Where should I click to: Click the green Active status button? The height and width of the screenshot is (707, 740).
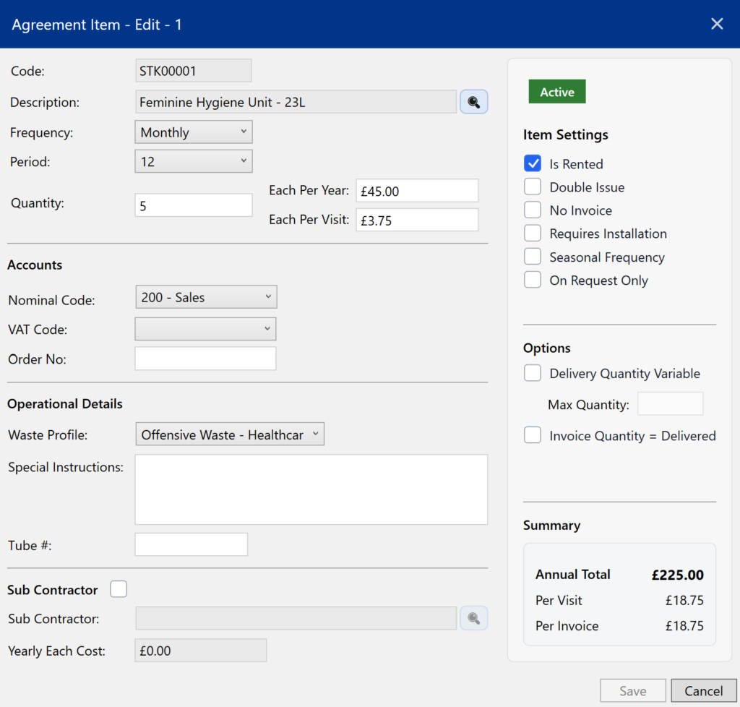point(557,93)
